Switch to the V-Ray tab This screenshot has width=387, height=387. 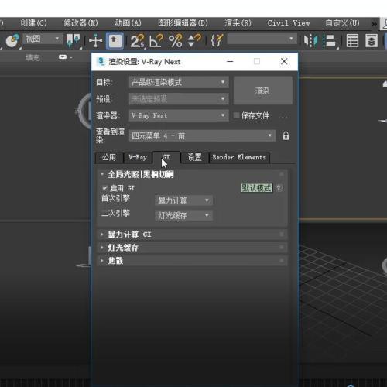138,157
